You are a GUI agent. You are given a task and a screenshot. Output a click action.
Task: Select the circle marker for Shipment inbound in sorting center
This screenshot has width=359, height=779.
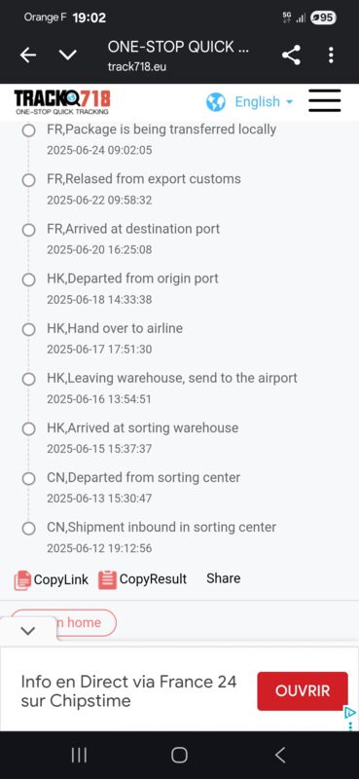coord(29,528)
